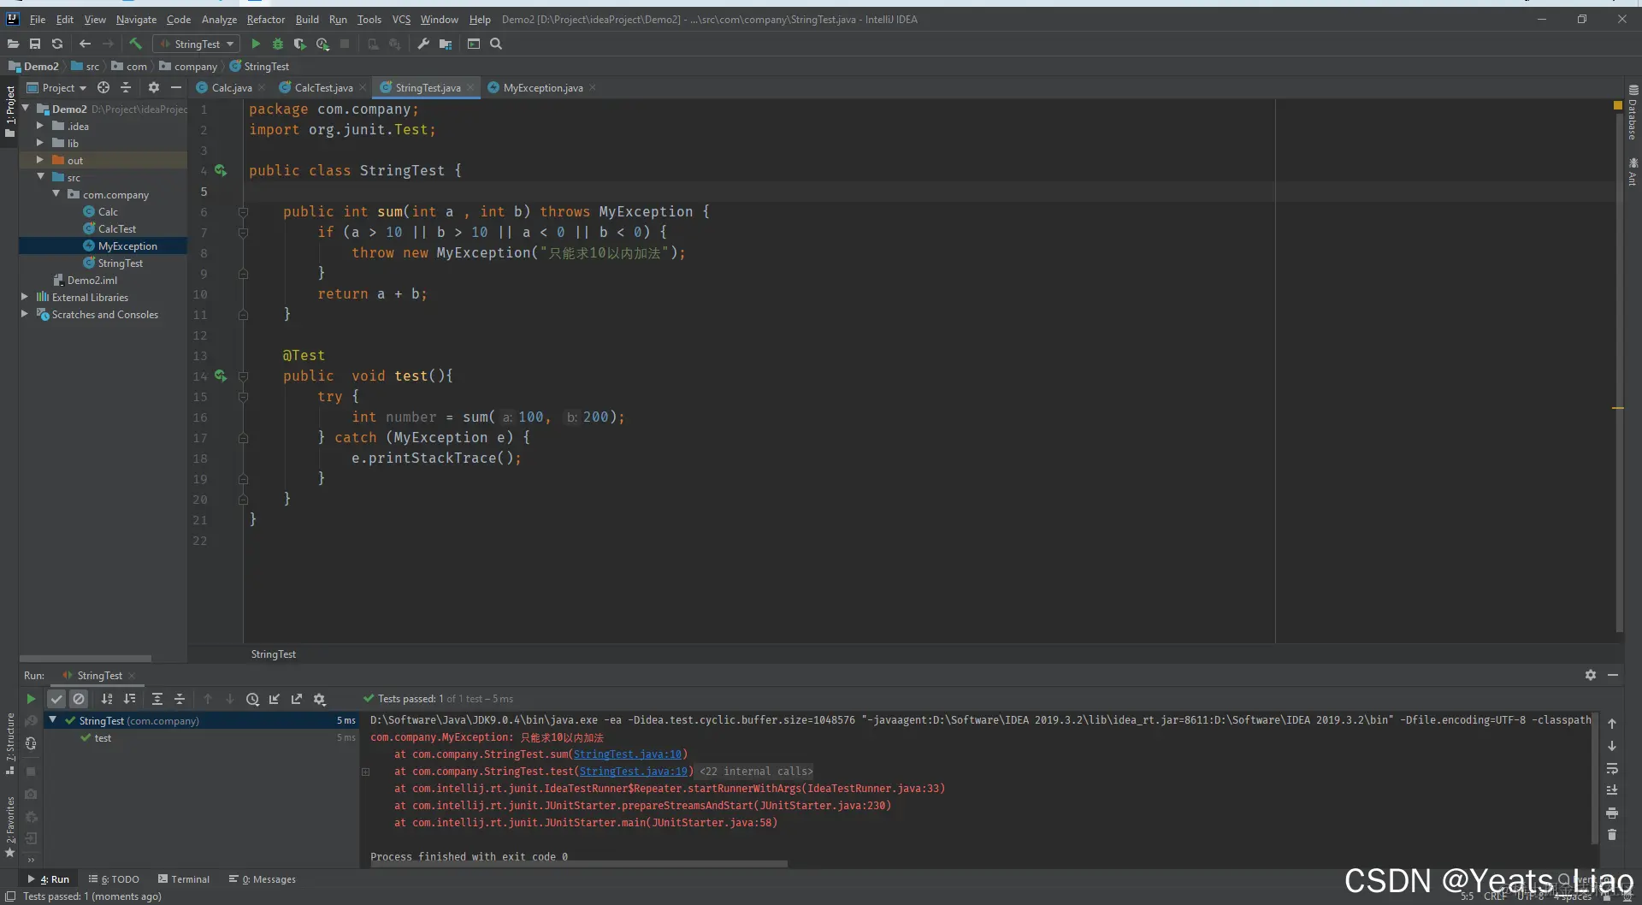Open Project Structure toolbar icon
This screenshot has height=905, width=1642.
[446, 44]
